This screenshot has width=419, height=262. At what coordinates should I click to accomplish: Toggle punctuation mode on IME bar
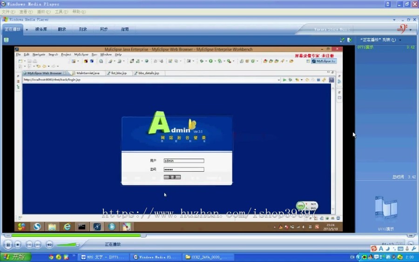click(394, 249)
